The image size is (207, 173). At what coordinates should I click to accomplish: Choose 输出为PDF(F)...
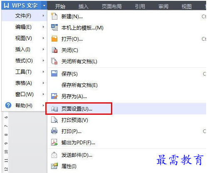coord(127,142)
